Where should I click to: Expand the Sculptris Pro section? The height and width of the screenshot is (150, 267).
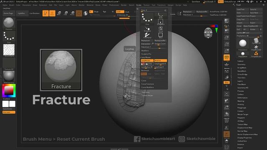146,54
